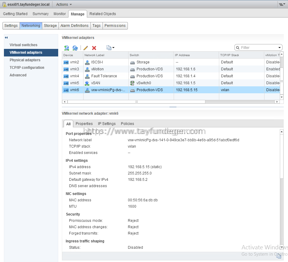Open the Tags sub-tab
Screen dimensions: 288x262
click(97, 26)
